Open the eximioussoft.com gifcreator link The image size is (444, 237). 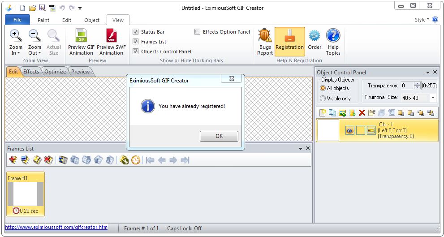pos(56,227)
